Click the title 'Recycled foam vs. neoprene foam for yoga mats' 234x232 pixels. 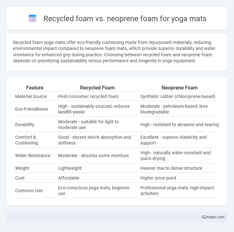click(x=125, y=19)
